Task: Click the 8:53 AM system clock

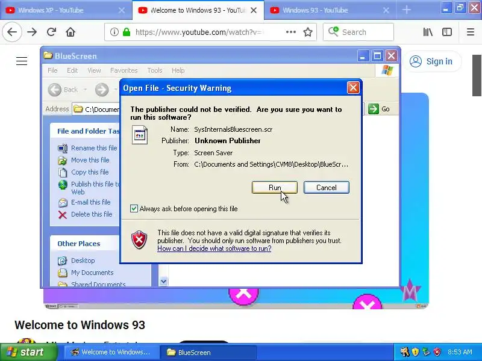Action: pos(460,352)
